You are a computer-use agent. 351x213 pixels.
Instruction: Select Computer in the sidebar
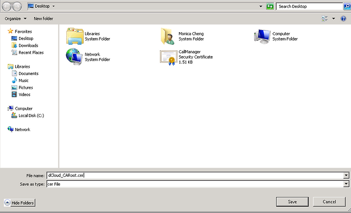(x=23, y=109)
